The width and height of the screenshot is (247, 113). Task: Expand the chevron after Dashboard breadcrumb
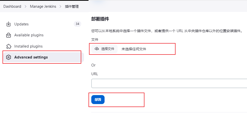click(x=26, y=6)
